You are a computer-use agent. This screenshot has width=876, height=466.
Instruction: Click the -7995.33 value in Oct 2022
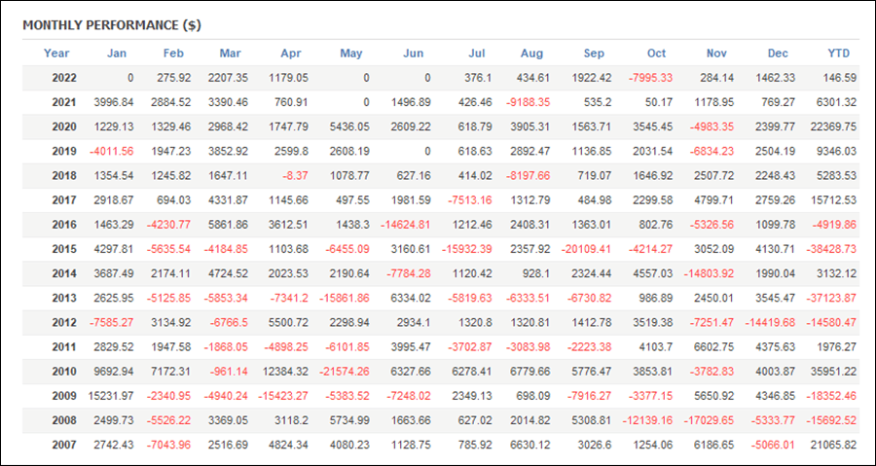point(650,78)
